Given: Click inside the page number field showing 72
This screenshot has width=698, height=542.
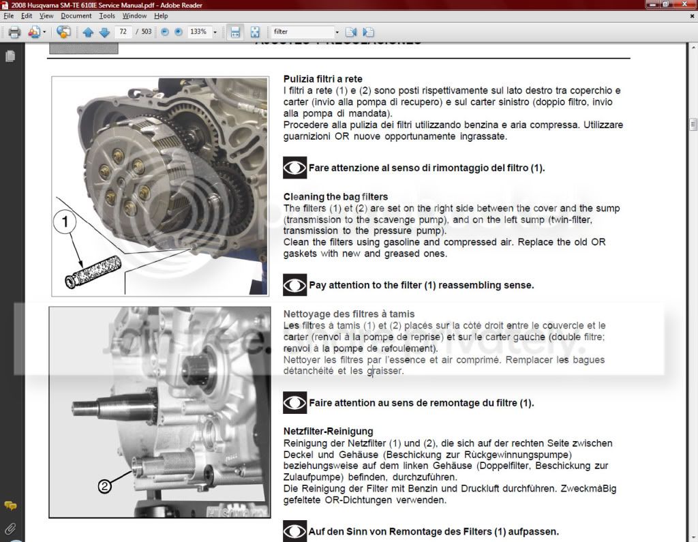Looking at the screenshot, I should click(123, 32).
